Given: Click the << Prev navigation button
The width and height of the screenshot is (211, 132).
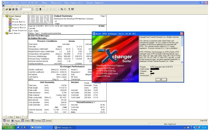Looking at the screenshot, I should (10, 117).
